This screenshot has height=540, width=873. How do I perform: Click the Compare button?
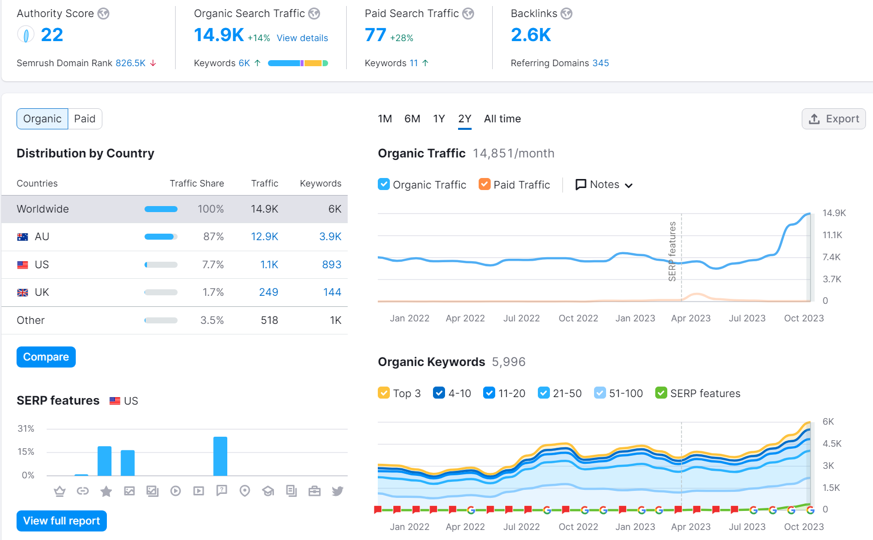tap(46, 357)
